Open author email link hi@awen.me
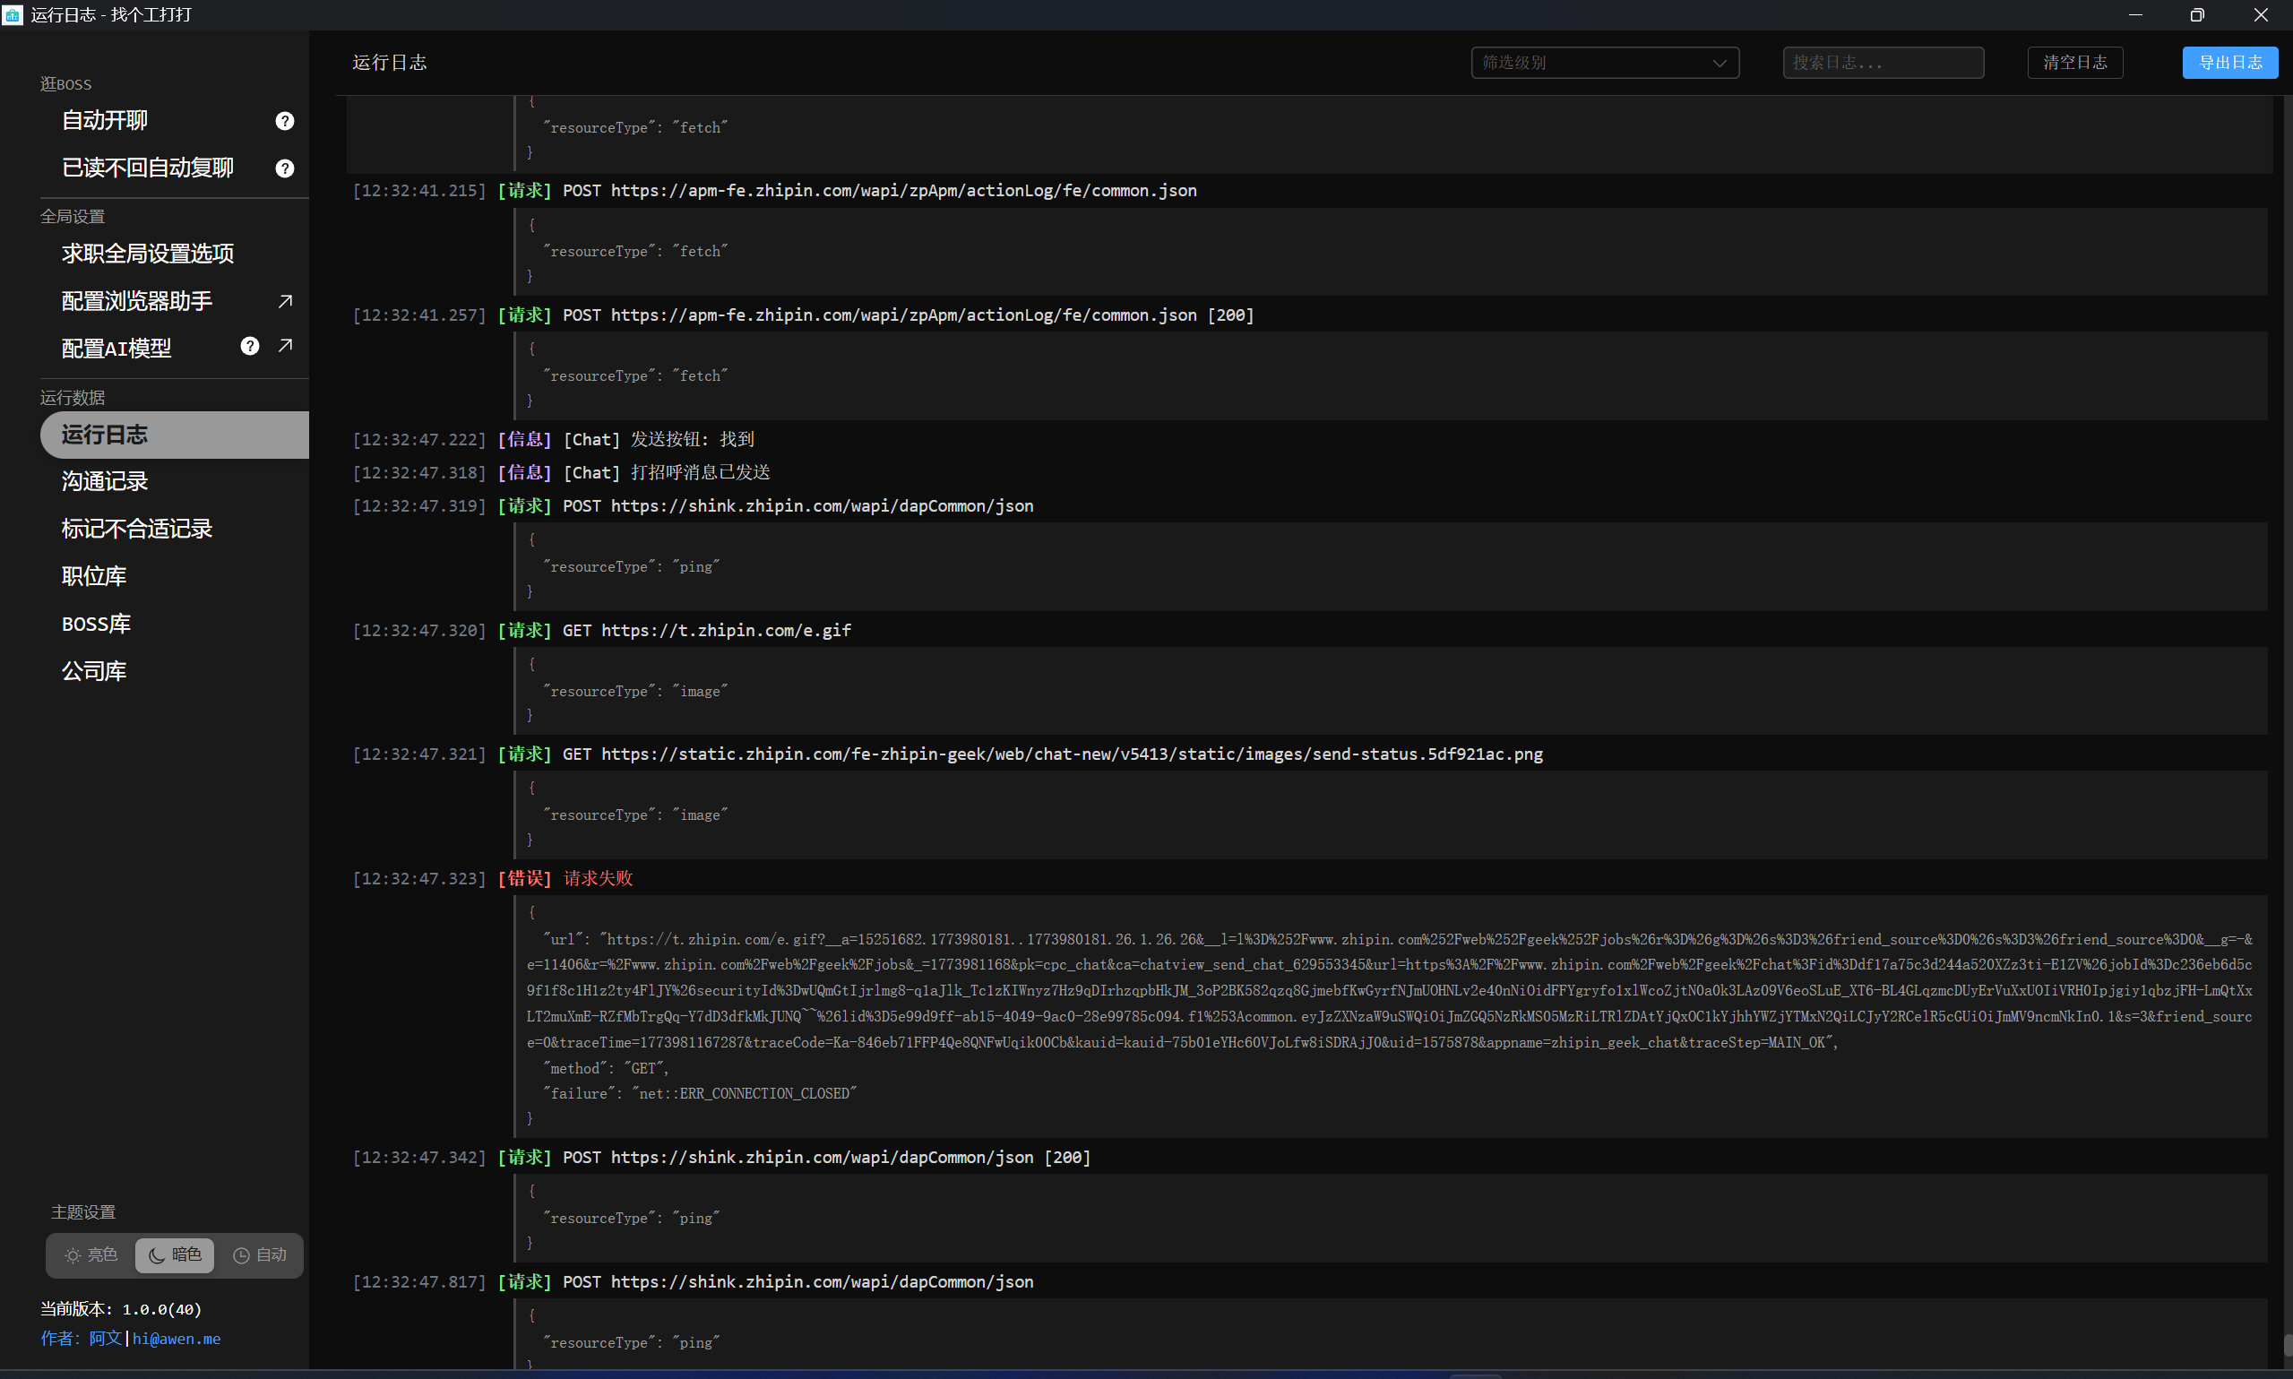 177,1338
